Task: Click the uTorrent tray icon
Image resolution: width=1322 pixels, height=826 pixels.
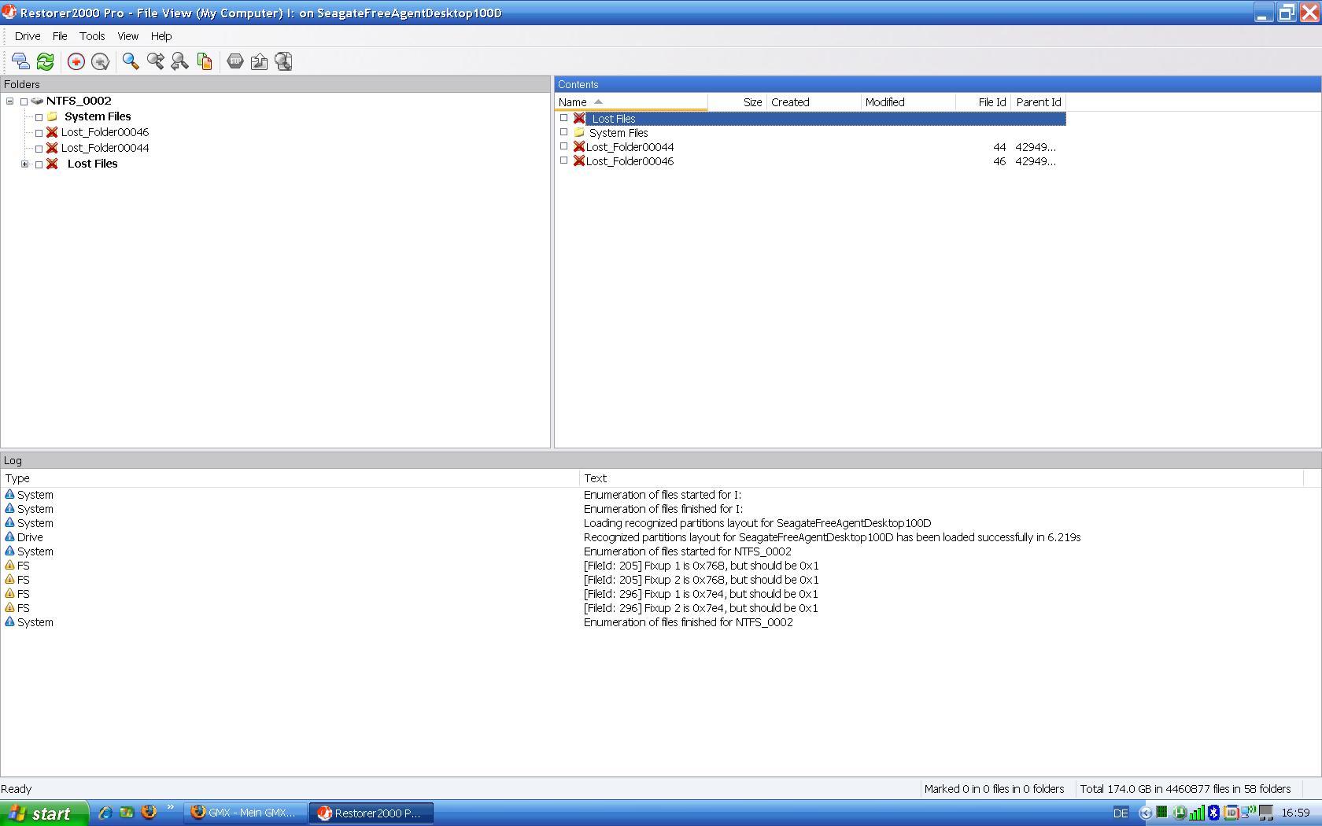Action: [1180, 813]
